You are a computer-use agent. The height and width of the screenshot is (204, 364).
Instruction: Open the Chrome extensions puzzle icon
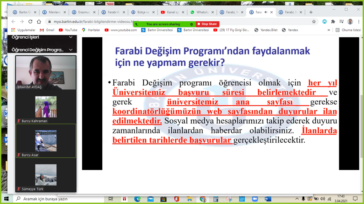pos(333,22)
